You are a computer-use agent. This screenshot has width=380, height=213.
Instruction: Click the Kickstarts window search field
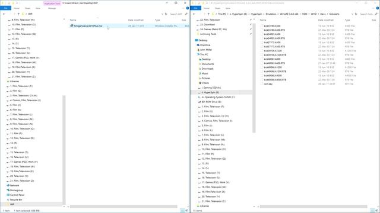point(366,14)
